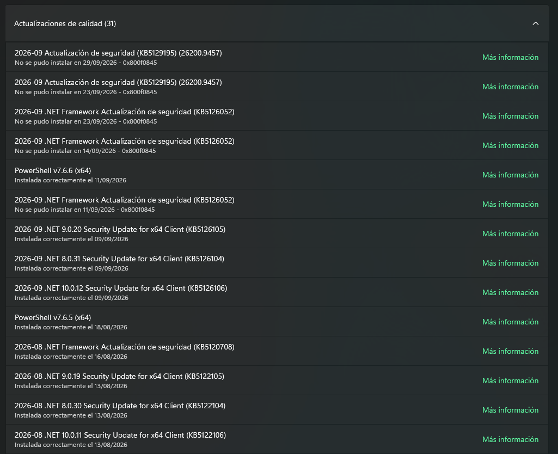Viewport: 558px width, 454px height.
Task: Open Más información for .NET 8.0.30 update
Action: [x=510, y=410]
